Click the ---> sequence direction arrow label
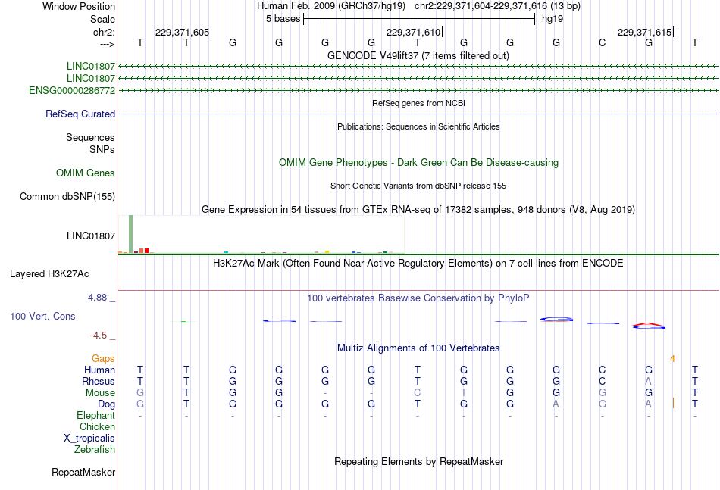Image resolution: width=720 pixels, height=490 pixels. pyautogui.click(x=107, y=44)
